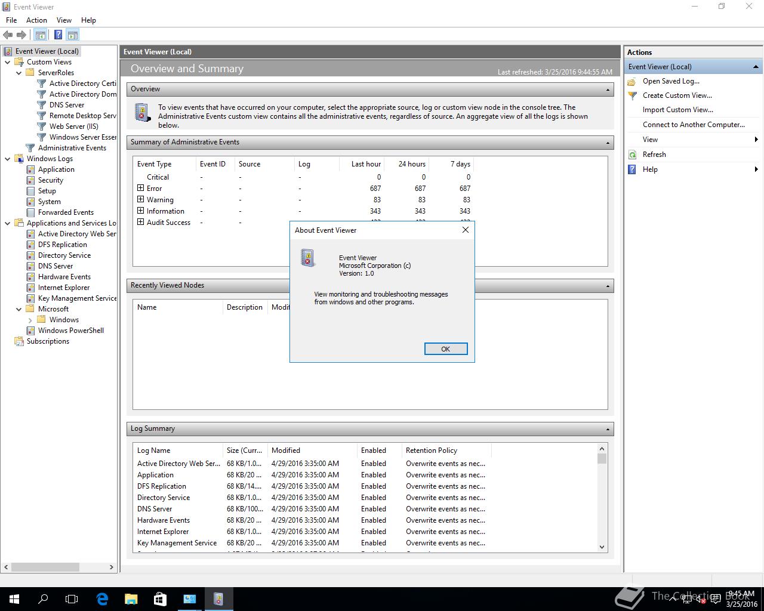Click the green Refresh icon in Actions

point(633,155)
